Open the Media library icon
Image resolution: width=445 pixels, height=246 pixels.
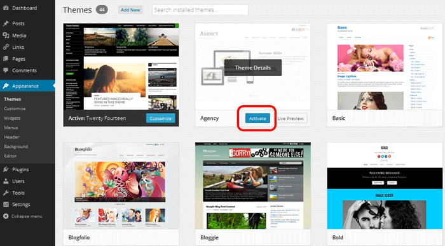point(6,36)
